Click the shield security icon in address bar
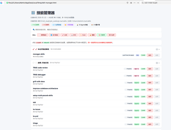 click(x=7, y=3)
